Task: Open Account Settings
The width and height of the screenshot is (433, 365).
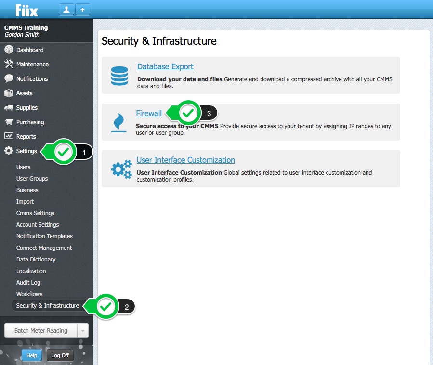Action: (37, 225)
